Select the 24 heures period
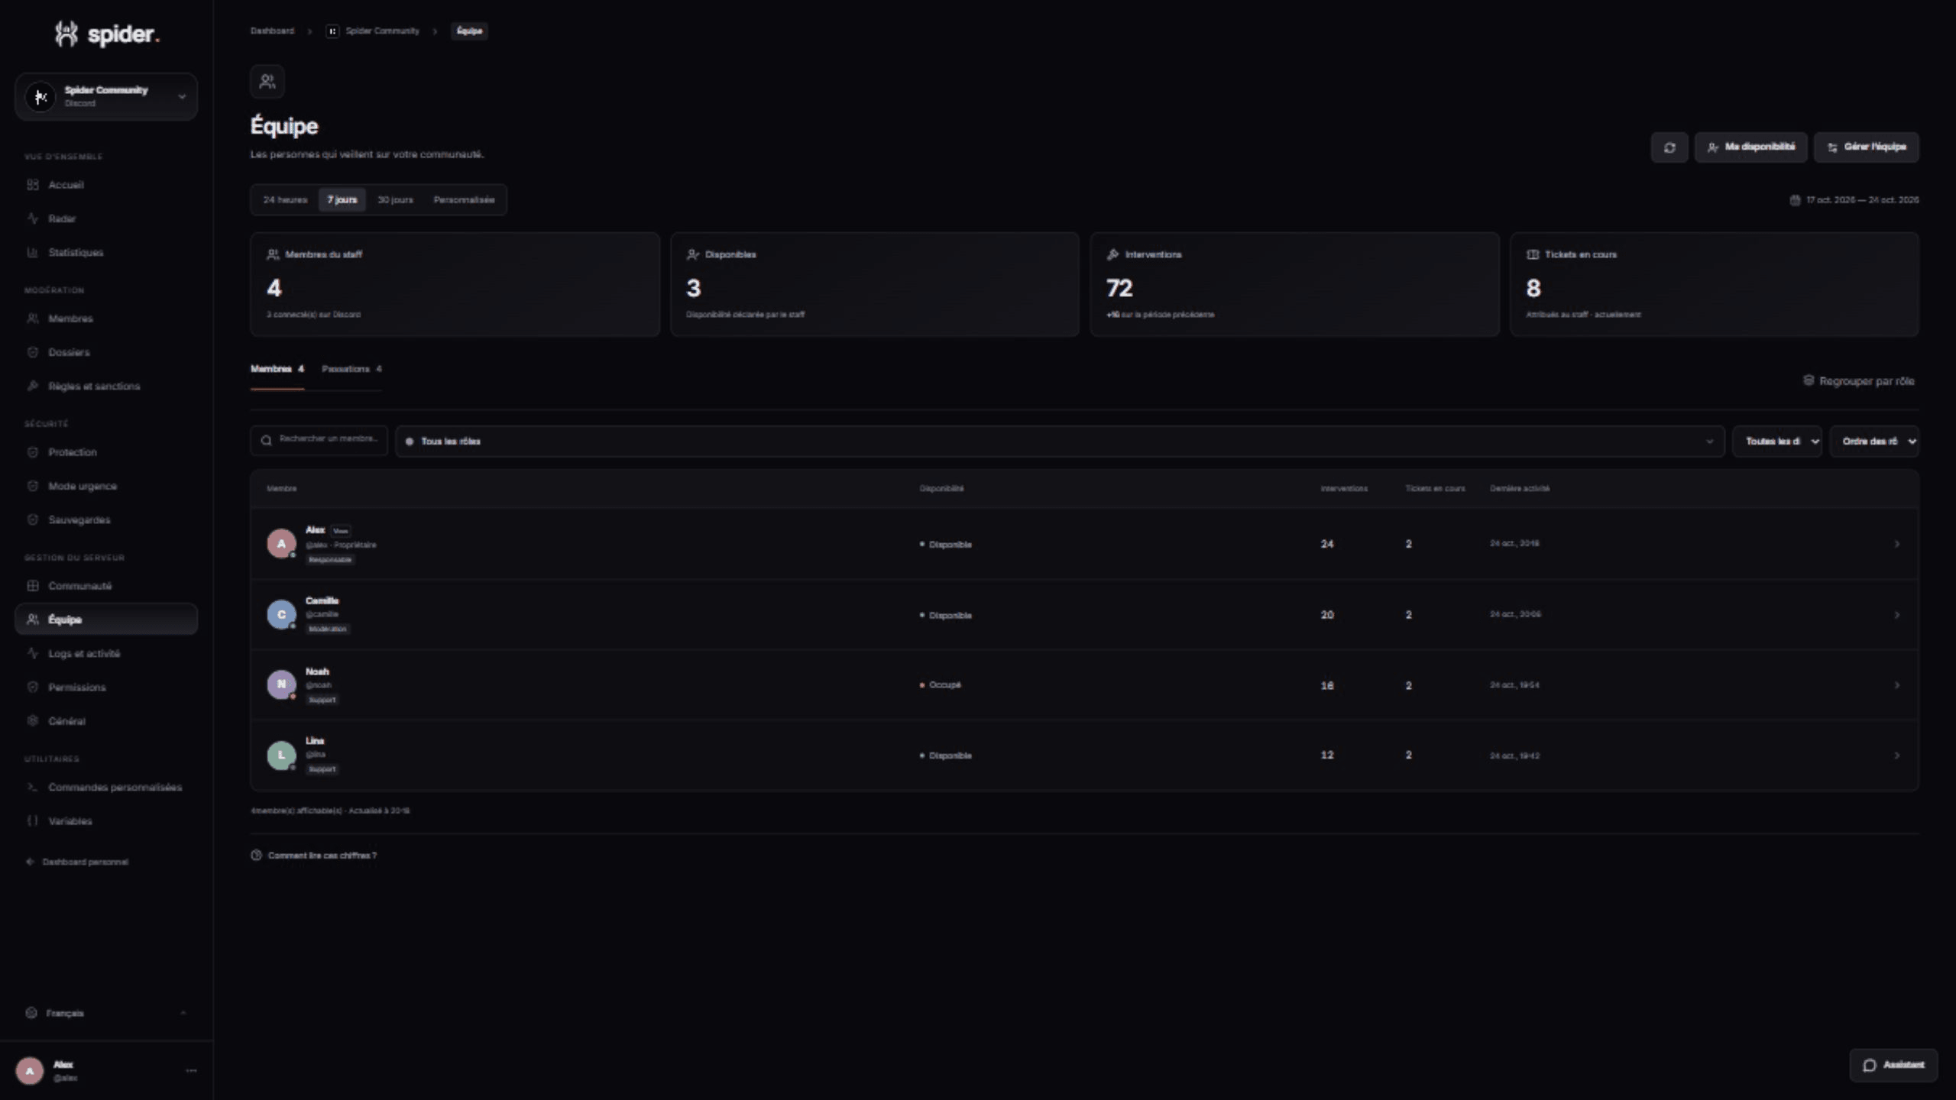The height and width of the screenshot is (1100, 1956). click(285, 200)
